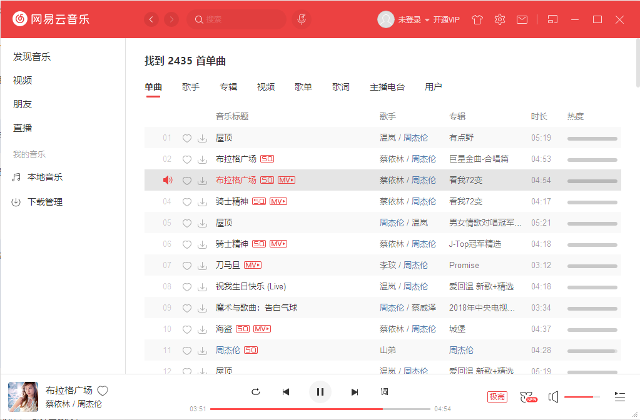The height and width of the screenshot is (420, 640).
Task: Click the search input field
Action: point(236,19)
